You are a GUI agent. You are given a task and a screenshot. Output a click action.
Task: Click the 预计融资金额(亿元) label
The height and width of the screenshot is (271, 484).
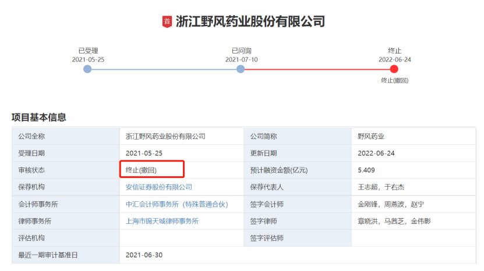point(279,170)
